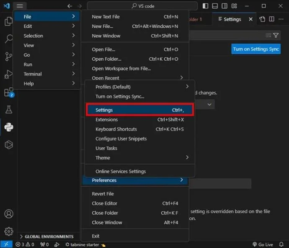
Task: Click the Go Back arrow
Action: point(70,6)
